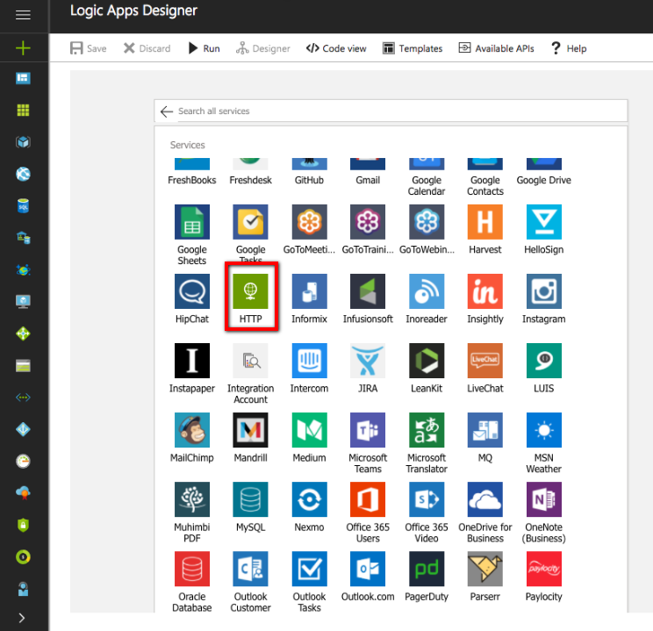Open the Dashboard icon in the sidebar
653x631 pixels.
point(23,78)
